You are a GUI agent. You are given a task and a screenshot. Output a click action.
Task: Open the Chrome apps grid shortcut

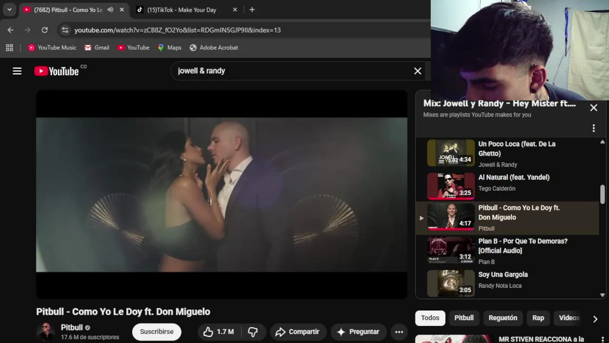(x=10, y=48)
